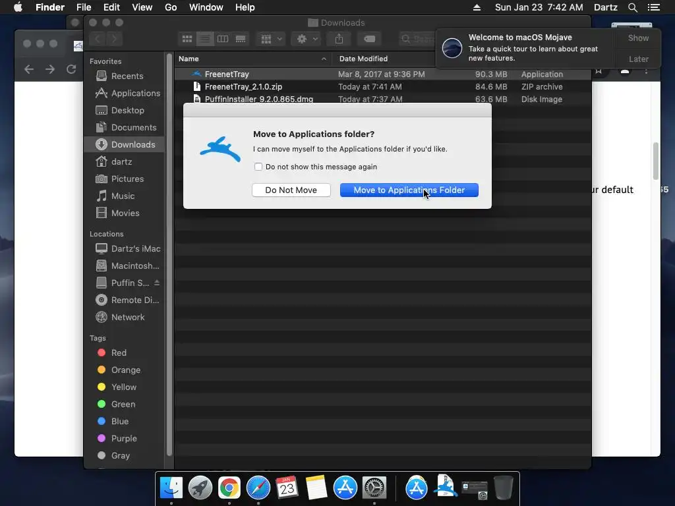This screenshot has height=506, width=675.
Task: Open Pictures folder in sidebar
Action: point(125,179)
